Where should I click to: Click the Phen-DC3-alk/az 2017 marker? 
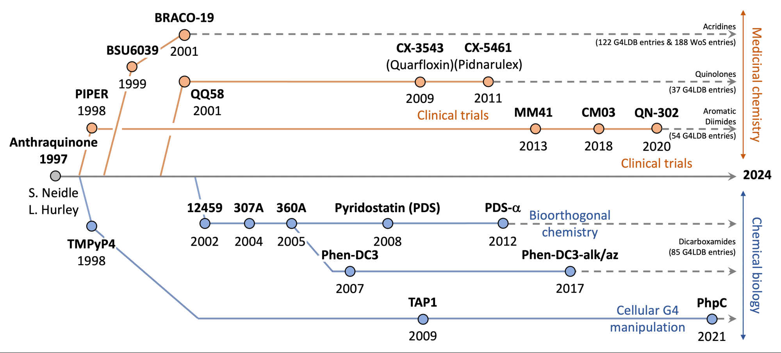click(x=571, y=271)
